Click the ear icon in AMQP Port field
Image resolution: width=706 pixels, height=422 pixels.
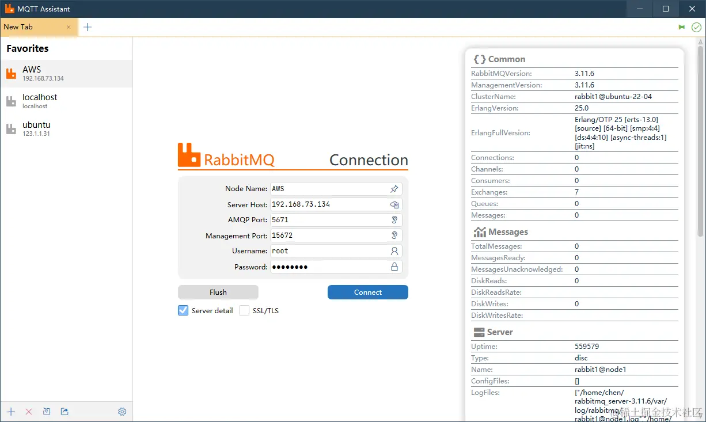[394, 220]
